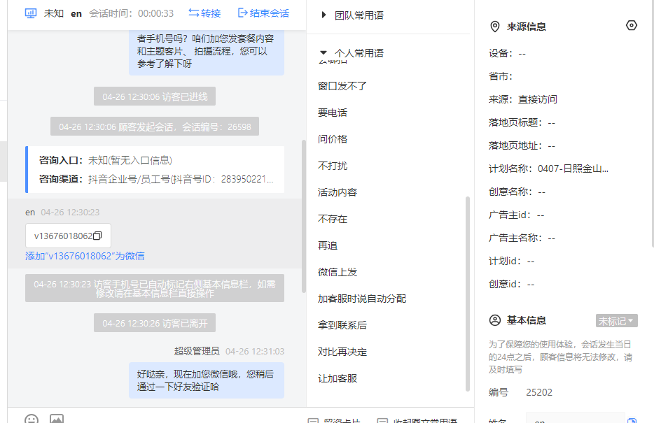Select the 窗口发不了 quick phrase
Screen dimensions: 654x423
tap(342, 86)
